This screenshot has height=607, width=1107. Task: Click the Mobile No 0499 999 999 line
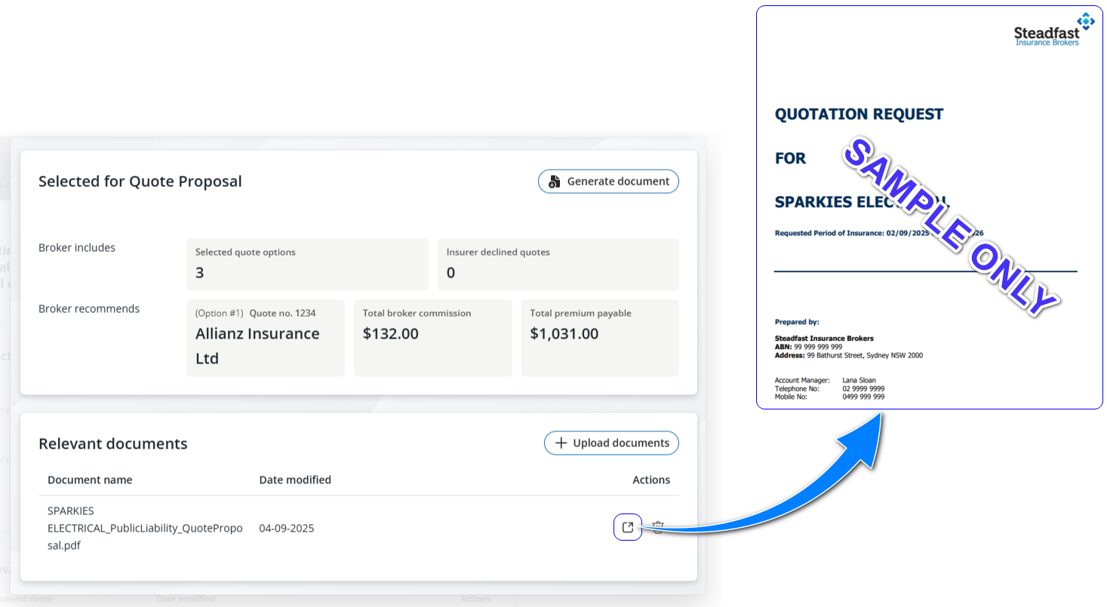click(x=830, y=397)
